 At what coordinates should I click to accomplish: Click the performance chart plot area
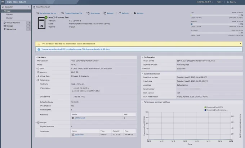click(x=190, y=126)
